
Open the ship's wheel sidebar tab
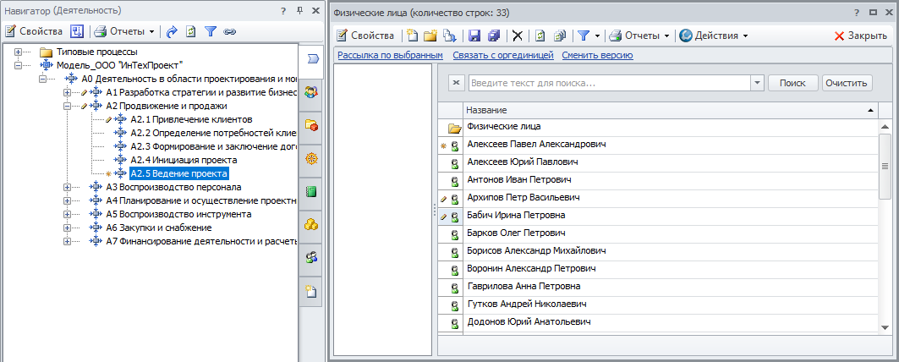pos(310,158)
